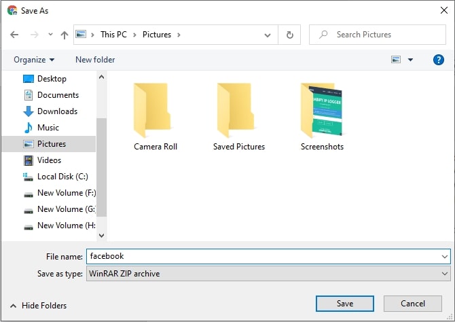Open the File name history dropdown
Image resolution: width=455 pixels, height=322 pixels.
coord(445,257)
